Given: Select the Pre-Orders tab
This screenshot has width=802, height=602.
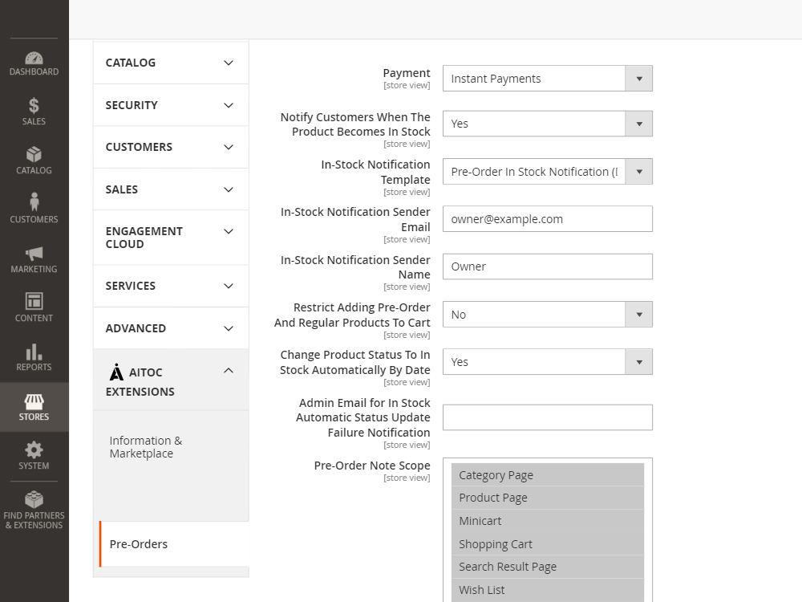Looking at the screenshot, I should [x=174, y=544].
